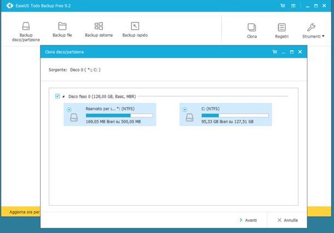This screenshot has height=233, width=334.
Task: Click the Riservato per i... *: (NTFS) label
Action: pos(110,109)
